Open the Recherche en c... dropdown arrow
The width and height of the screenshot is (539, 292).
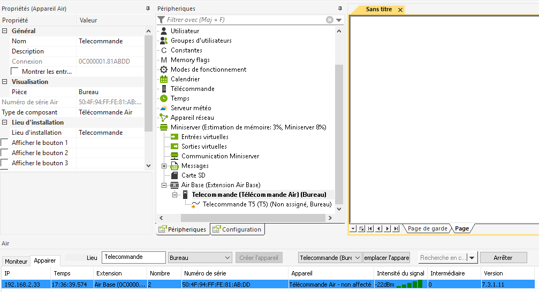pos(472,258)
